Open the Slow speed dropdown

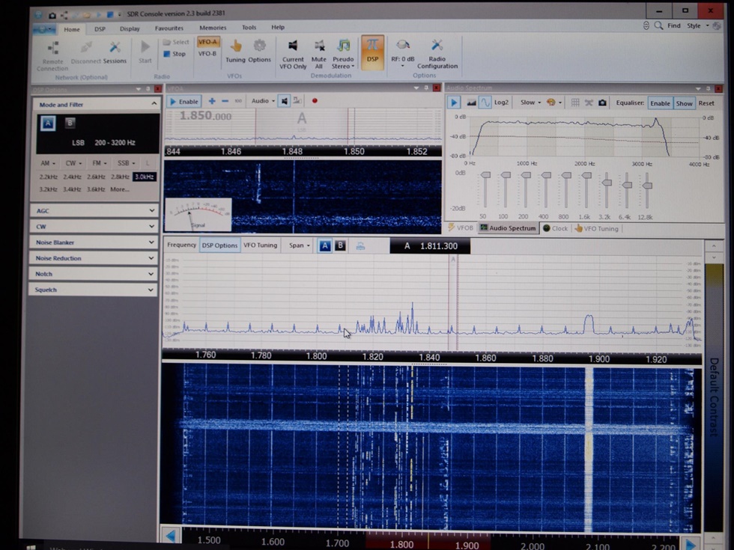(531, 103)
